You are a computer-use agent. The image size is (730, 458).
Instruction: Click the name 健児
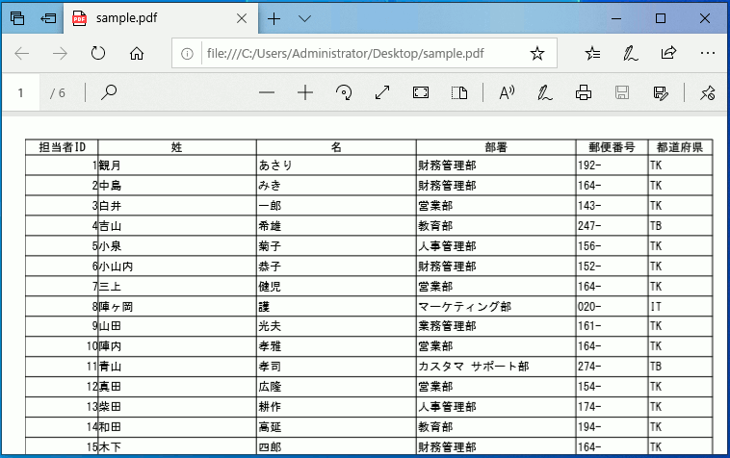tap(270, 287)
